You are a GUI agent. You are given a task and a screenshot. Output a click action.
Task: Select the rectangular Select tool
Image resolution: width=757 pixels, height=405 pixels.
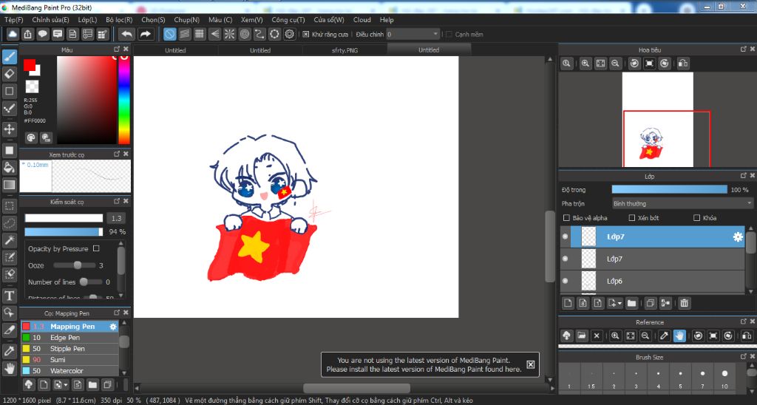pyautogui.click(x=9, y=206)
